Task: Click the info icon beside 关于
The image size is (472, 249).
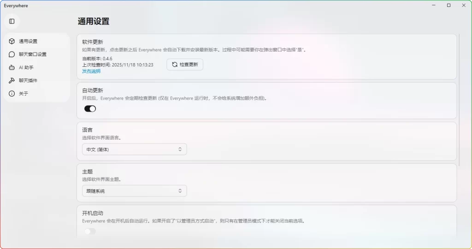Action: click(12, 94)
